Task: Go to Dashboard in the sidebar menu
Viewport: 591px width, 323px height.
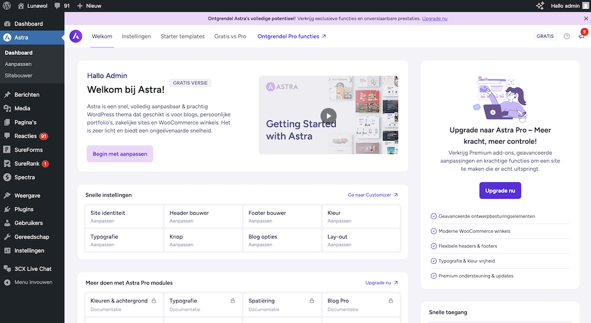Action: click(x=32, y=24)
